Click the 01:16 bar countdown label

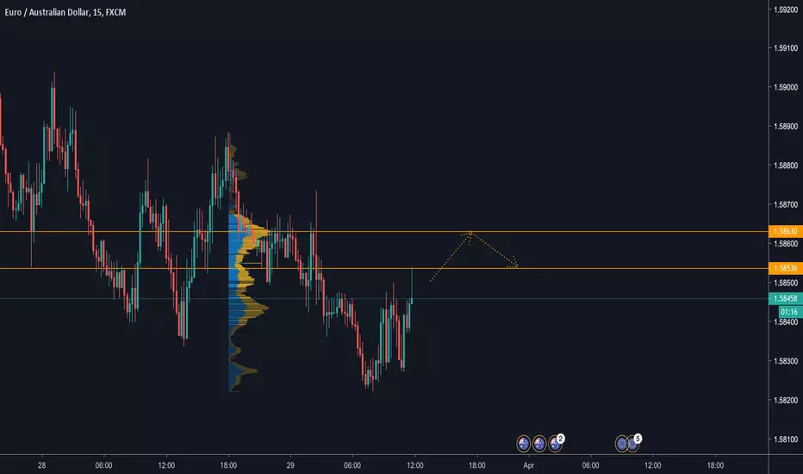click(790, 312)
